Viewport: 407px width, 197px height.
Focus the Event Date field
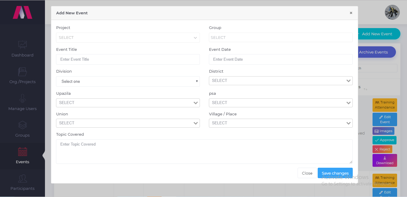tap(281, 59)
